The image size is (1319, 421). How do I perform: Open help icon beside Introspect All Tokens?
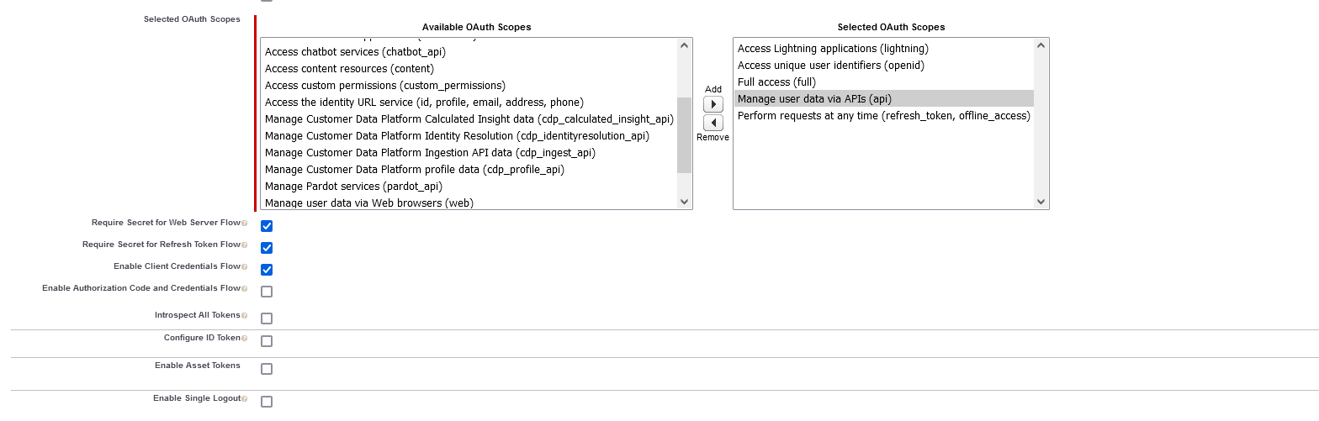(x=245, y=316)
